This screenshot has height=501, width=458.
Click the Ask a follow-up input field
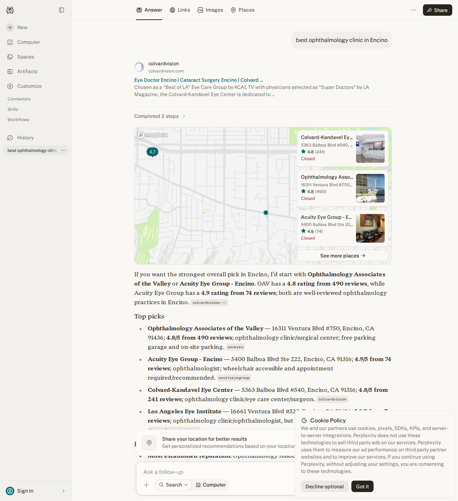coord(215,472)
